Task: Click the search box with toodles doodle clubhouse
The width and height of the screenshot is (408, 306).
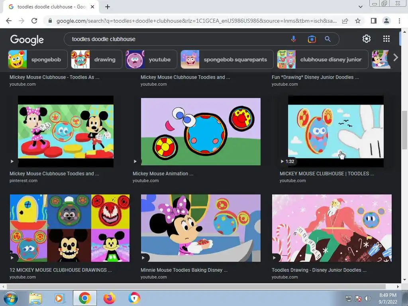Action: pos(177,39)
